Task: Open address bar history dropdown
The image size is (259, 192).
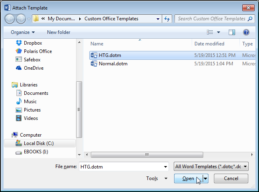Action: tap(158, 19)
